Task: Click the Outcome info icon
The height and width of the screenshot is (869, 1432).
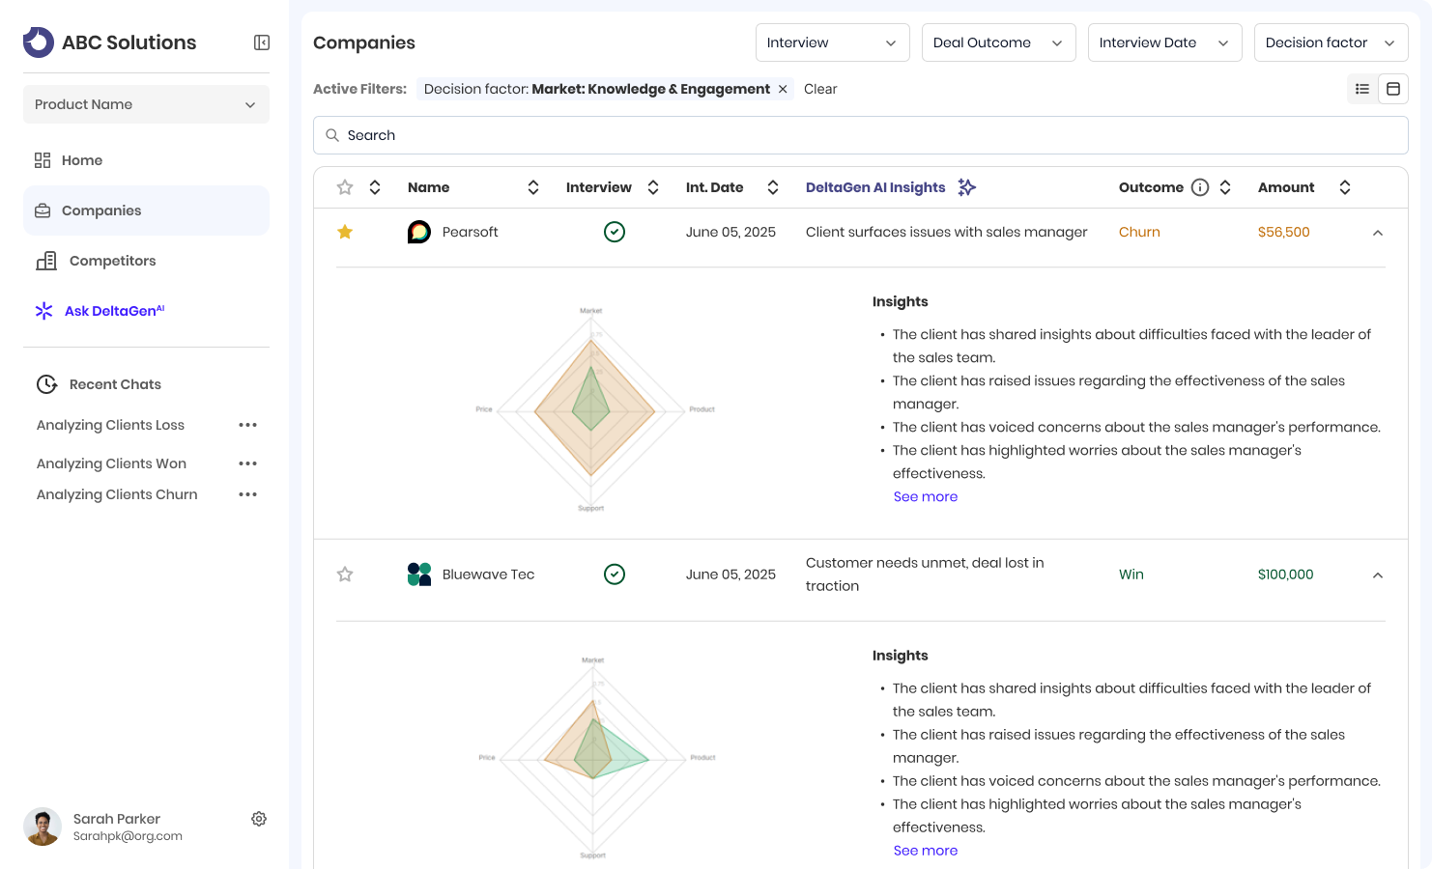Action: 1200,187
